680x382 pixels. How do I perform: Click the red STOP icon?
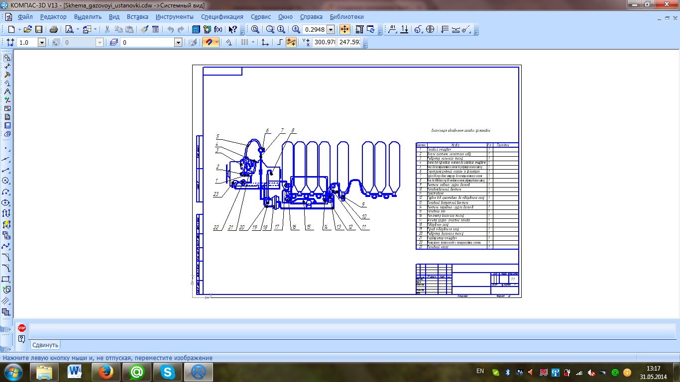[21, 328]
